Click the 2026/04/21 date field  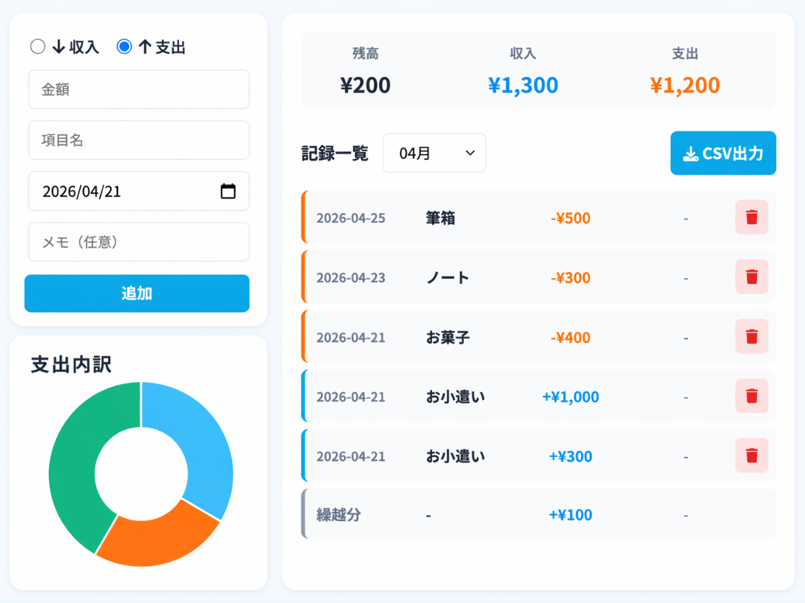click(139, 191)
